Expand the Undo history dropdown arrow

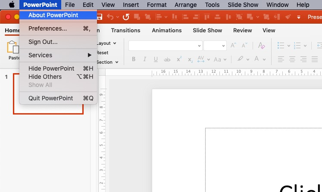[x=118, y=17]
